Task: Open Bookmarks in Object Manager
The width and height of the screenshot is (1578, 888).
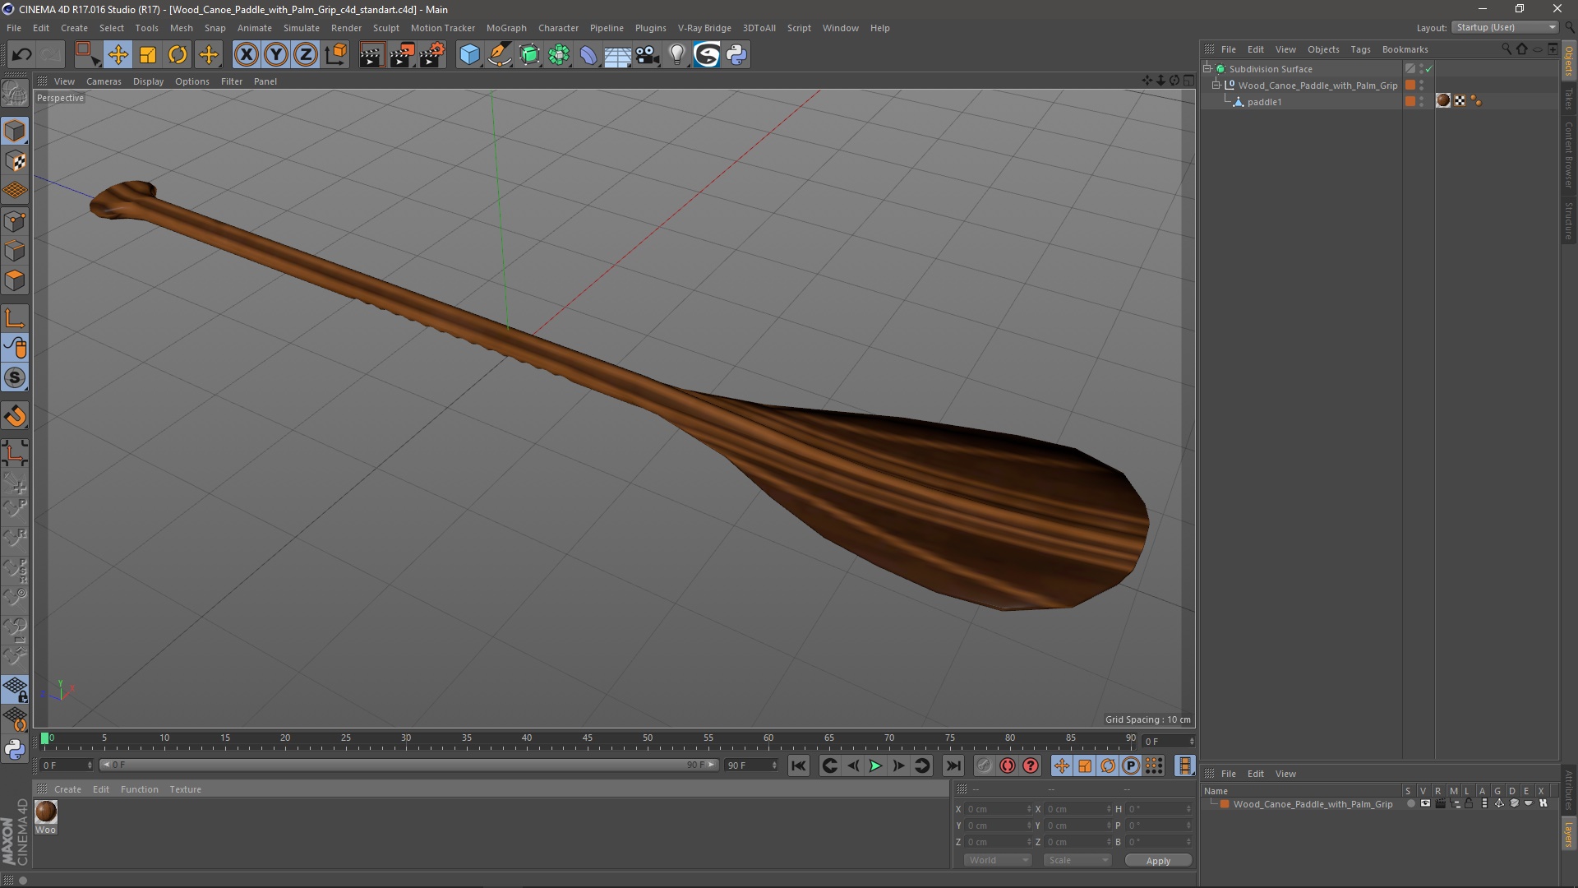Action: [1405, 49]
